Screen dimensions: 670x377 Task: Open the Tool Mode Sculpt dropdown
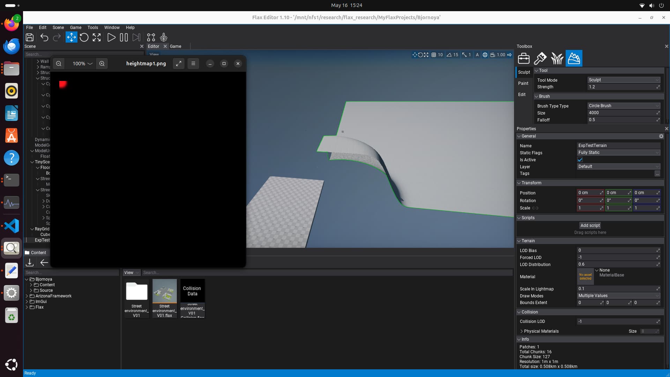pyautogui.click(x=624, y=80)
